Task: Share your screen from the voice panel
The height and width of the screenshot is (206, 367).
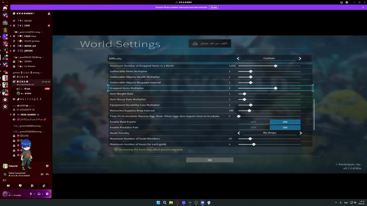Action: point(20,186)
